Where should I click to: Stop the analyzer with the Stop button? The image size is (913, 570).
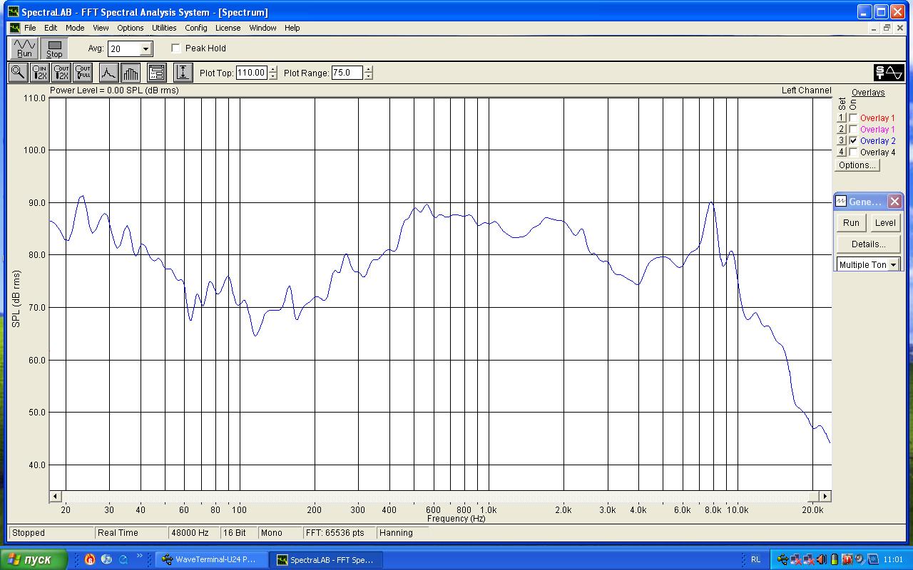(x=54, y=48)
